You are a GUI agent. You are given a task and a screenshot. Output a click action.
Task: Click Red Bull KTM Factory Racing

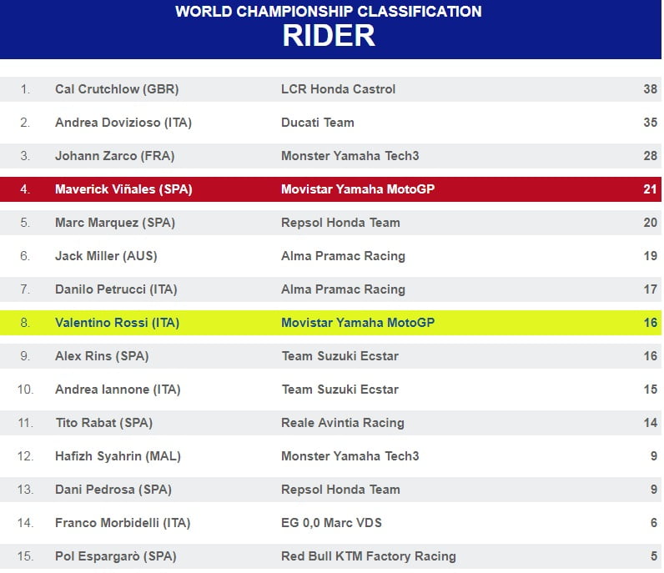369,556
